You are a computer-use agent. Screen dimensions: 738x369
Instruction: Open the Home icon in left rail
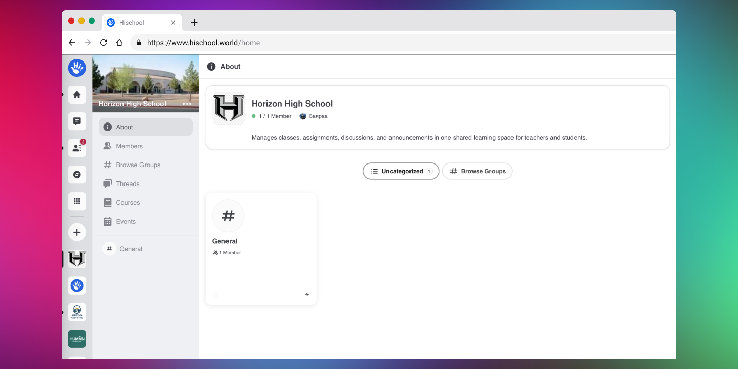click(77, 95)
